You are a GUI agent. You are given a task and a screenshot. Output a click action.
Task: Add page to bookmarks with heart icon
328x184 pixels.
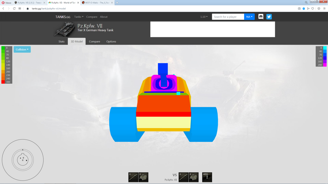pyautogui.click(x=313, y=8)
